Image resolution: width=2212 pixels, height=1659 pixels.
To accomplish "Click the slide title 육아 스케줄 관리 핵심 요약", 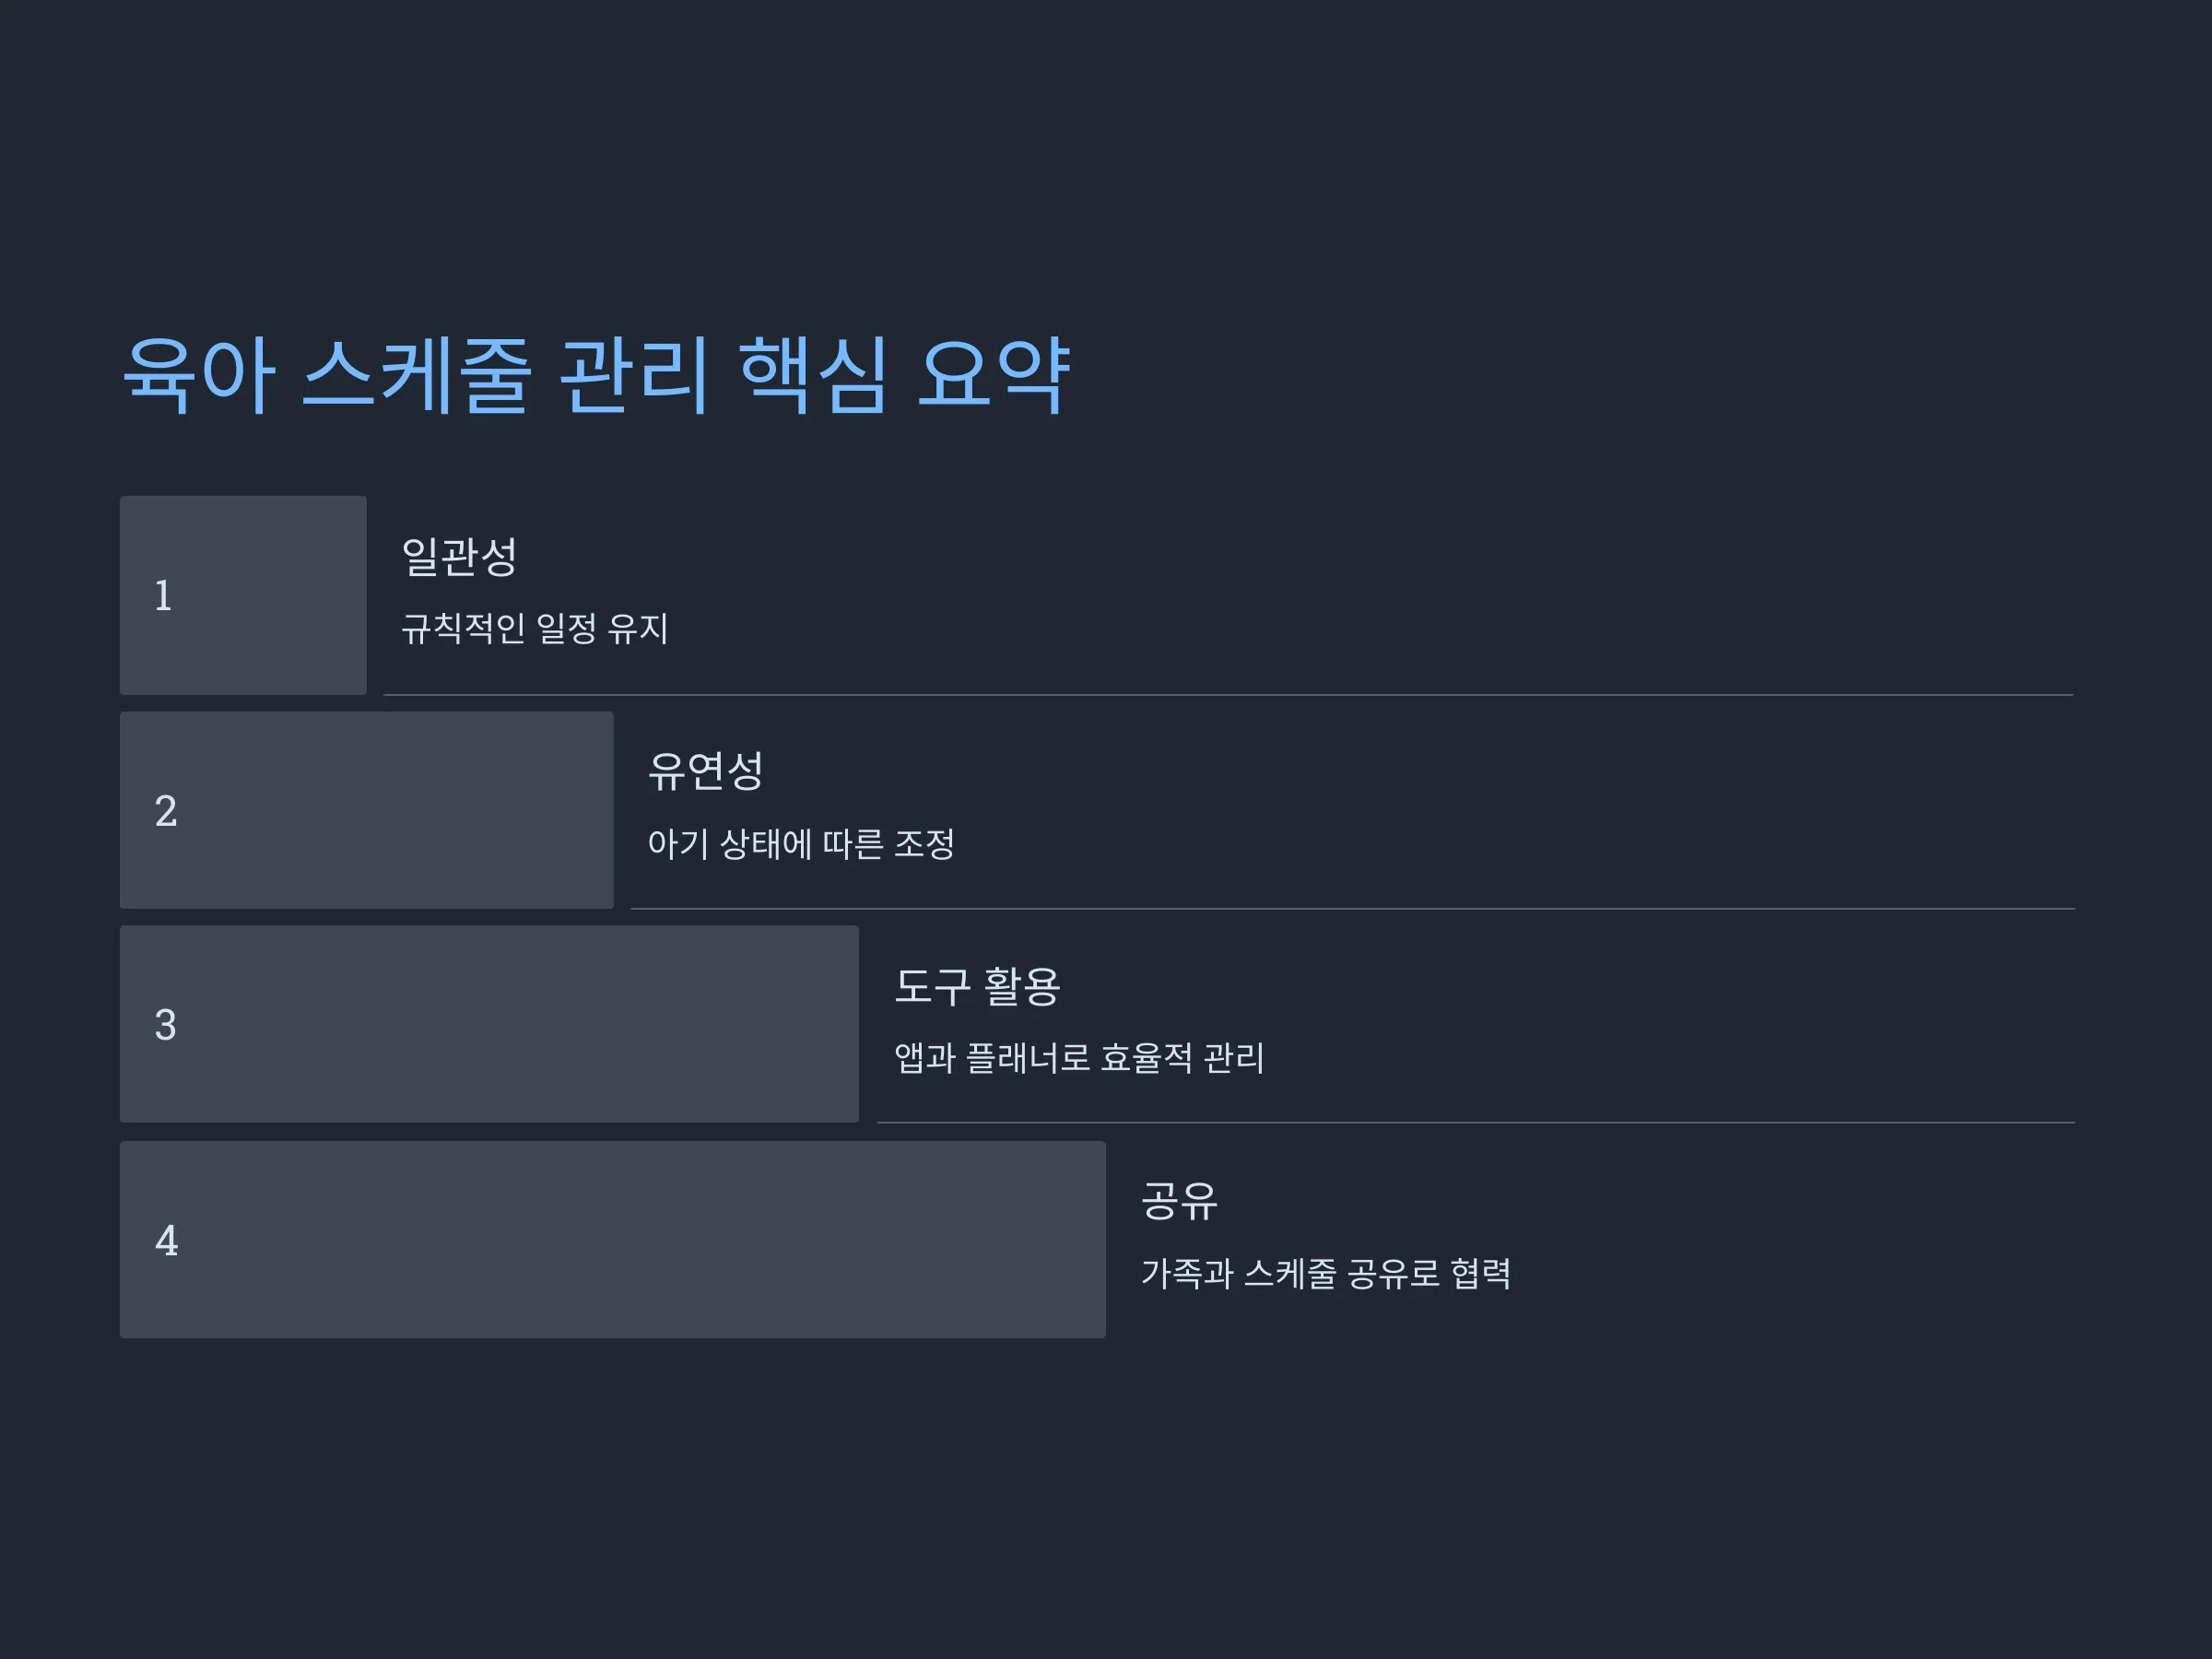I will (595, 375).
